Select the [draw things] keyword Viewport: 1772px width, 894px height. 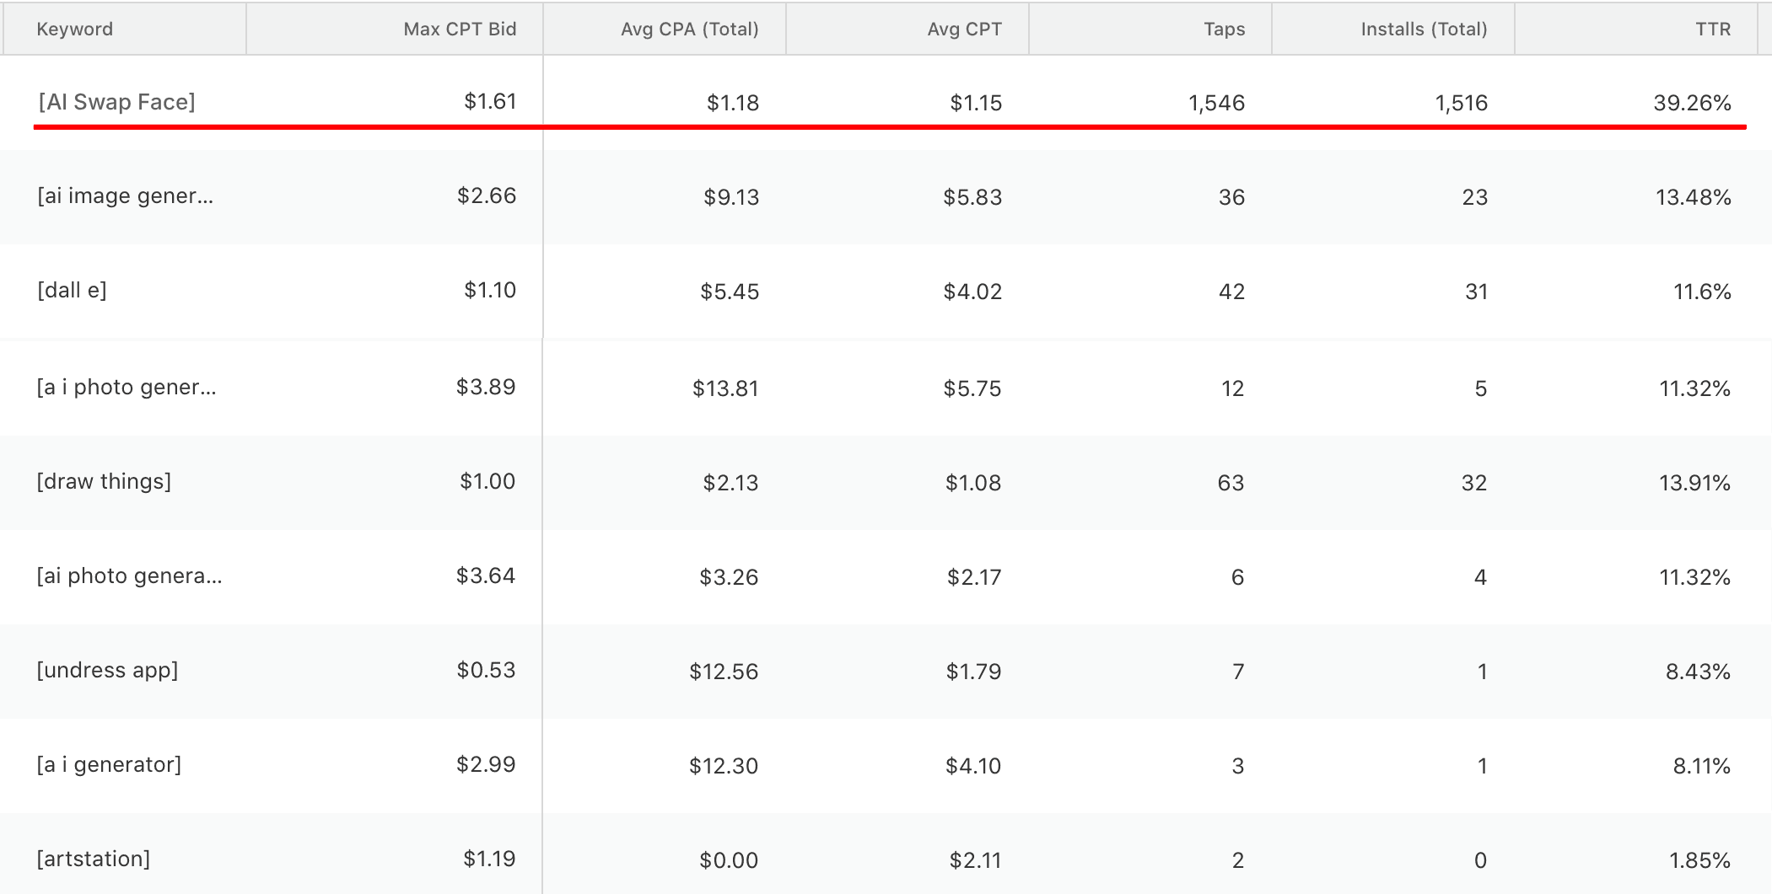coord(105,481)
